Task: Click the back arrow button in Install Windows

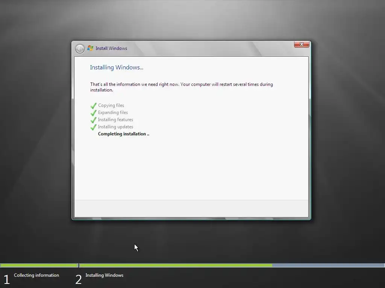Action: (80, 48)
